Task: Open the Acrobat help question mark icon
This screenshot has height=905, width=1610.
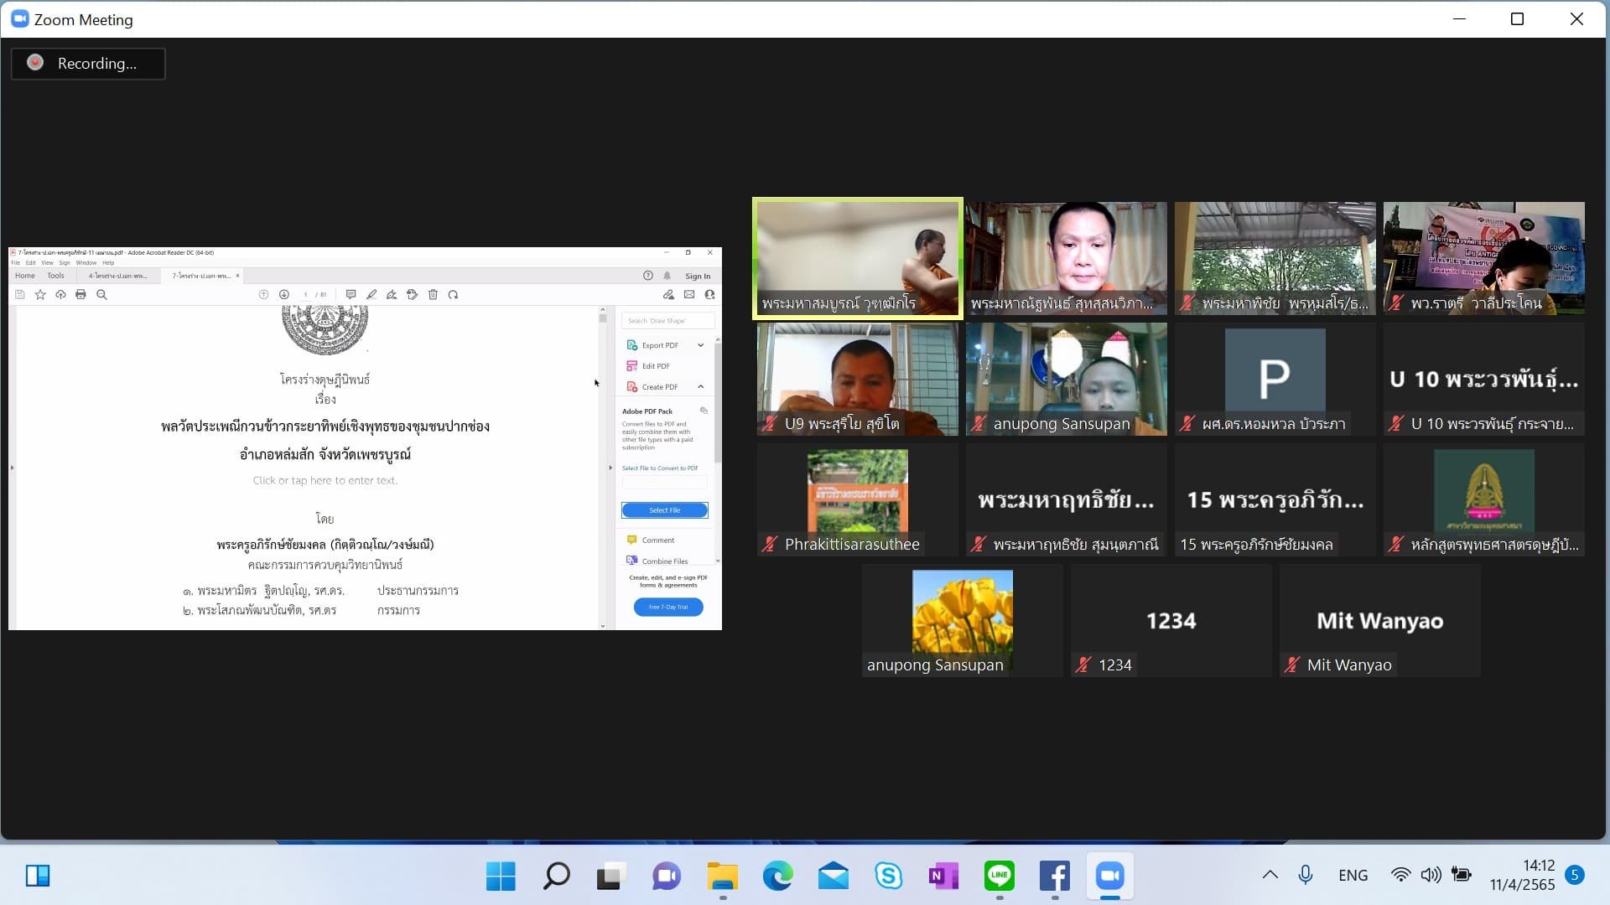Action: (x=647, y=276)
